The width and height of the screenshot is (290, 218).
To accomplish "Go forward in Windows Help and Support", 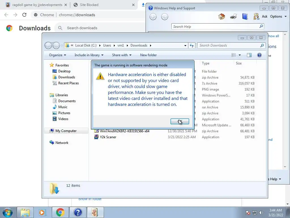I will 165,17.
